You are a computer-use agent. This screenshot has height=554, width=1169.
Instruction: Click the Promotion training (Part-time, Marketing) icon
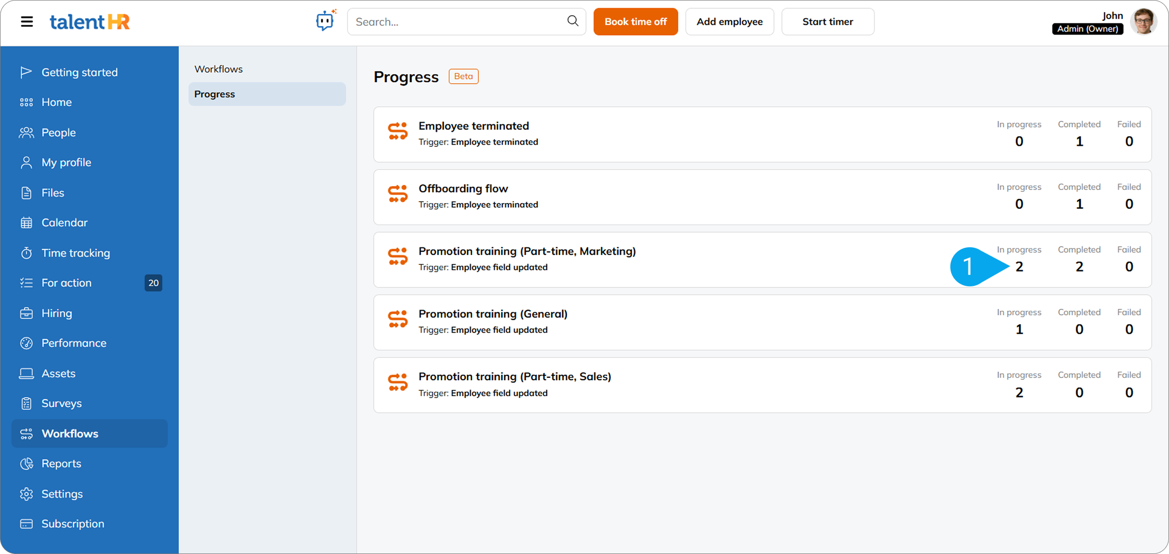[398, 256]
